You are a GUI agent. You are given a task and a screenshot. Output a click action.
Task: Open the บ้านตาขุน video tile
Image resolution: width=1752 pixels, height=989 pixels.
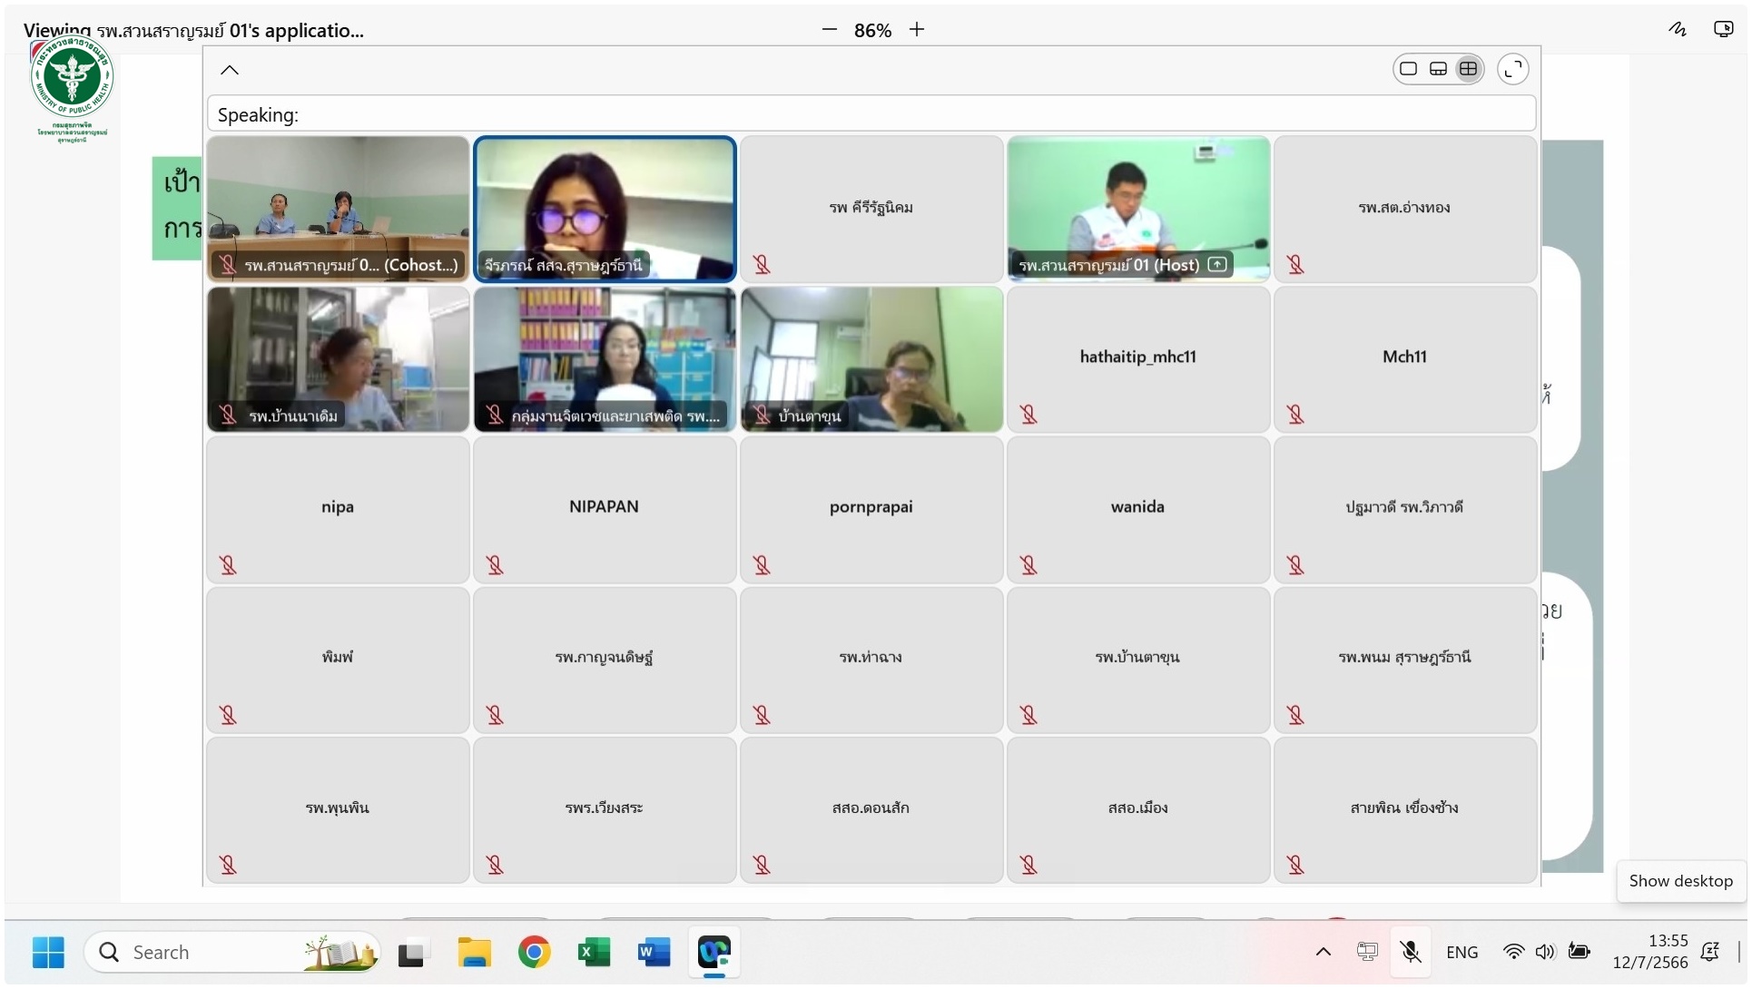[871, 359]
